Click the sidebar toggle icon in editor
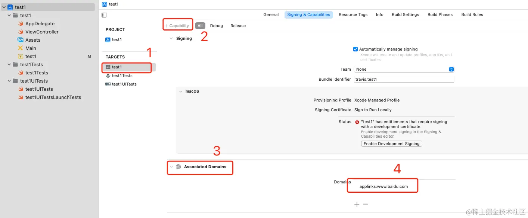Screen dimensions: 528x218 (x=104, y=15)
